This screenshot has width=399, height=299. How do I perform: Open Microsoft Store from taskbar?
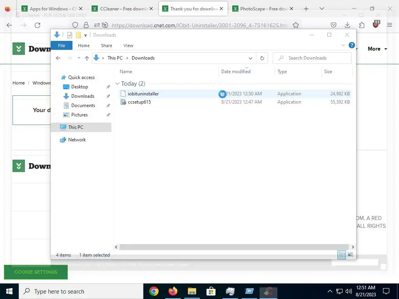211,291
